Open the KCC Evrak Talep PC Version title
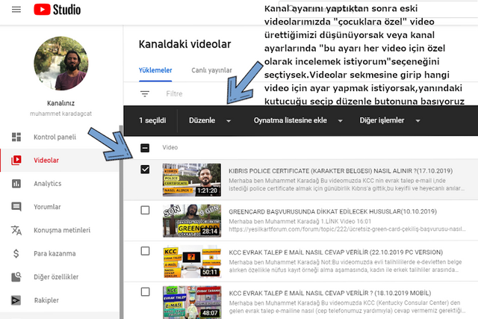Image resolution: width=478 pixels, height=319 pixels. click(335, 253)
